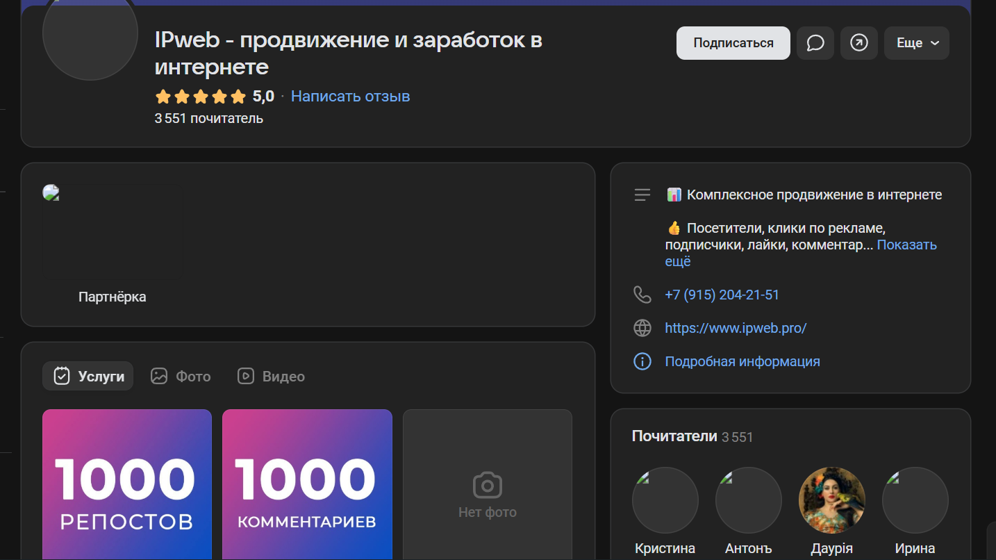This screenshot has height=560, width=996.
Task: Open the 1000 комментариев service card
Action: click(x=307, y=484)
